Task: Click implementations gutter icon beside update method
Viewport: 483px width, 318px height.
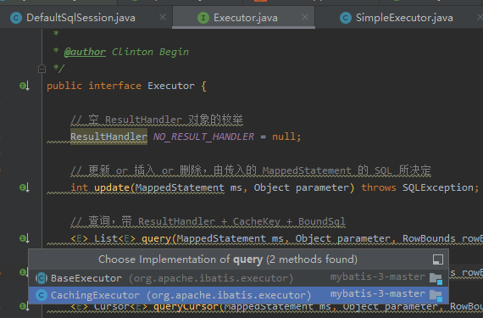Action: tap(25, 187)
